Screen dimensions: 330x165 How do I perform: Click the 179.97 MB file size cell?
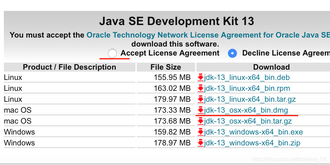click(x=166, y=99)
